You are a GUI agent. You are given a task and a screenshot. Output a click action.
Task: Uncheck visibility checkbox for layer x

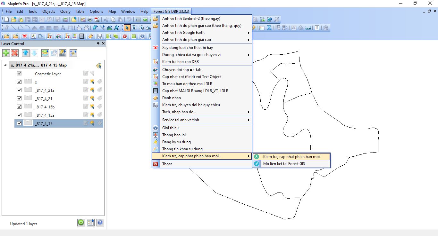pyautogui.click(x=19, y=82)
